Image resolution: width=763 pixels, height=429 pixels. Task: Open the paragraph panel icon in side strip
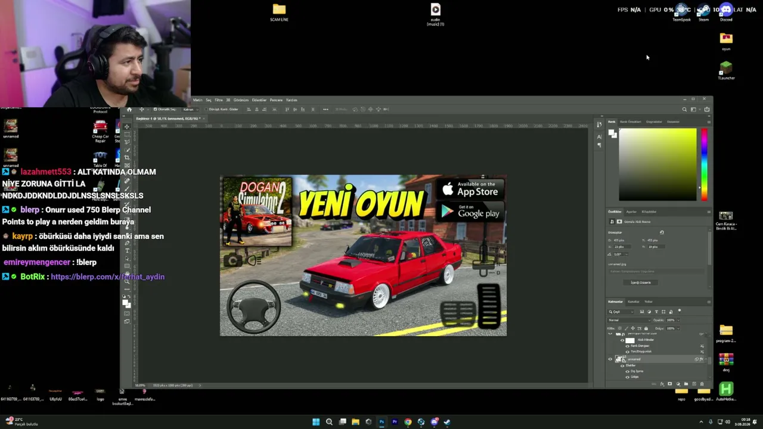[x=599, y=145]
